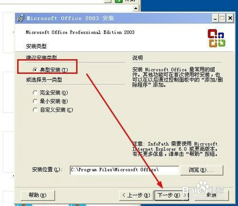Click Microsoft Office Professional Edition 2003 text

pyautogui.click(x=80, y=32)
